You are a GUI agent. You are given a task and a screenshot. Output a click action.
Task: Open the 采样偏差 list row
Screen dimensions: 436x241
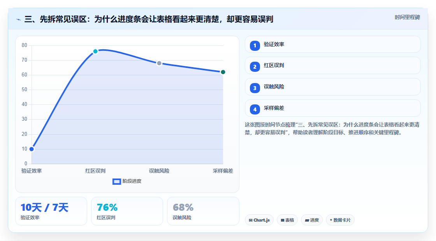(332, 108)
